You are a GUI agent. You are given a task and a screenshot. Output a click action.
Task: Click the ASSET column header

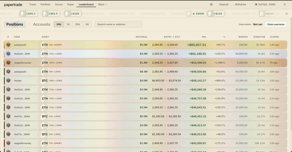tap(45, 37)
